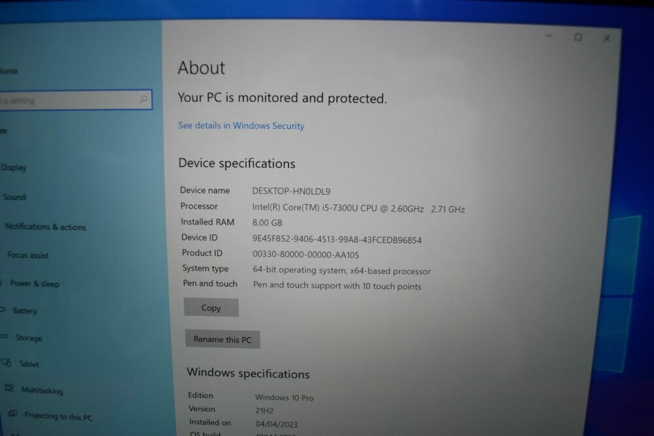Click the Rename this PC button
Viewport: 654px width, 436px height.
222,339
